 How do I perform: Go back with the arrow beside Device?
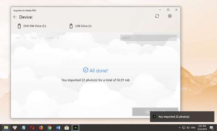pos(15,17)
